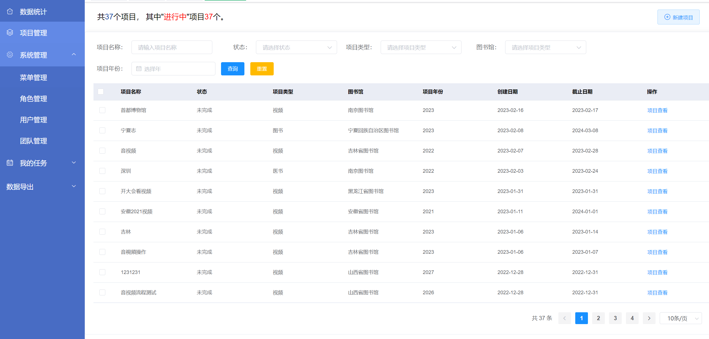The height and width of the screenshot is (339, 709).
Task: Expand the 我的任务 menu chevron
Action: click(74, 163)
